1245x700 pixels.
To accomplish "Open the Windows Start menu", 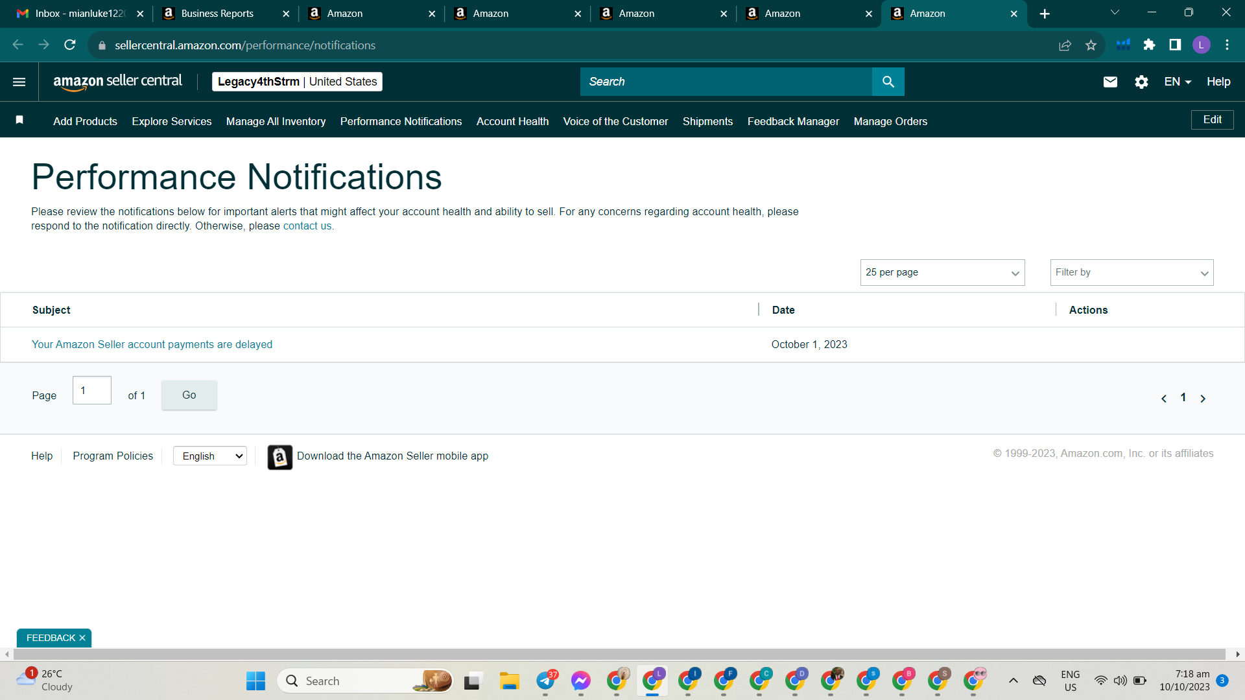I will coord(255,681).
